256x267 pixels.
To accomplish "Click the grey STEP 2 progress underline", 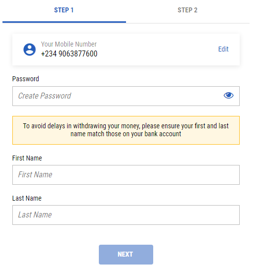I will [188, 23].
